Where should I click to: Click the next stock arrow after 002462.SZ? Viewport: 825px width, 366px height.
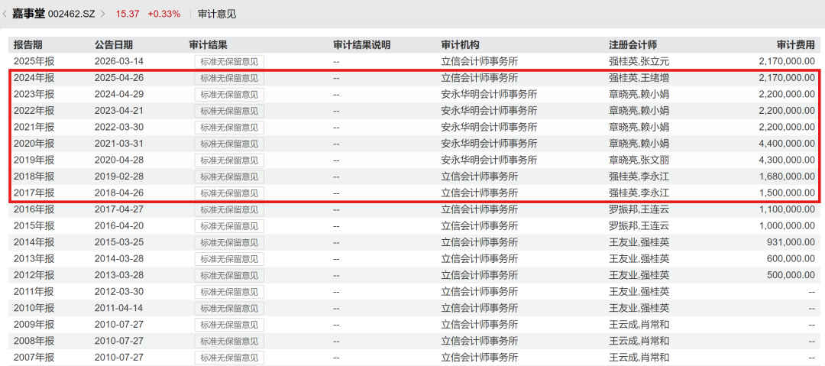(x=102, y=15)
